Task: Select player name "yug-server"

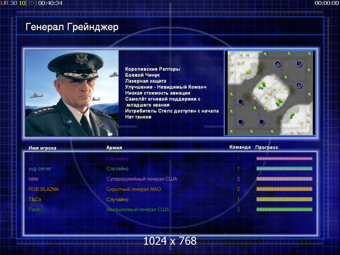Action: click(x=40, y=169)
